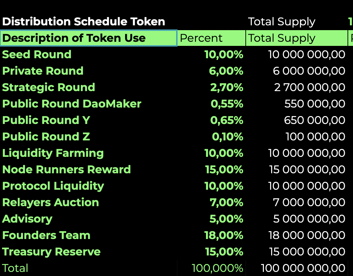Select the 'Founders Team' label cell

coord(46,235)
